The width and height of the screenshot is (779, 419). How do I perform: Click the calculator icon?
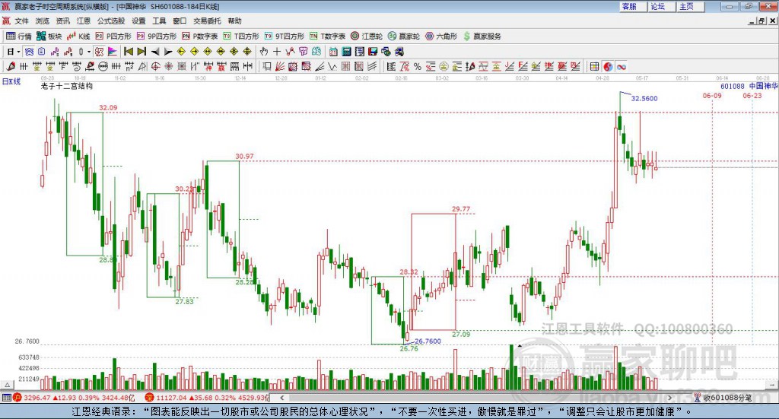[x=346, y=52]
